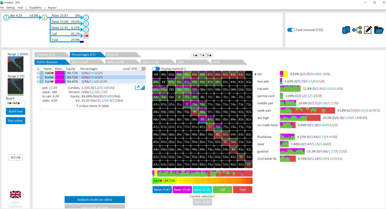386x209 pixels.
Task: Expand the set category arrow
Action: click(x=256, y=74)
